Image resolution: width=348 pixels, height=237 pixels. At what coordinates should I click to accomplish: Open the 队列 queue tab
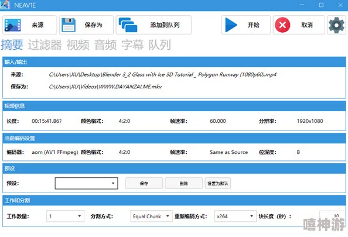point(159,45)
